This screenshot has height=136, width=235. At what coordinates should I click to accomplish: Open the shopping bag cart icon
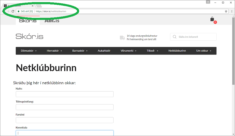click(x=212, y=19)
